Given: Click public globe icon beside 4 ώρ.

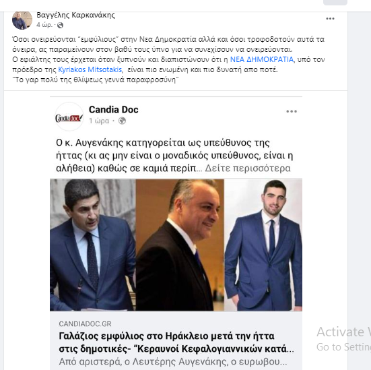Looking at the screenshot, I should point(61,25).
